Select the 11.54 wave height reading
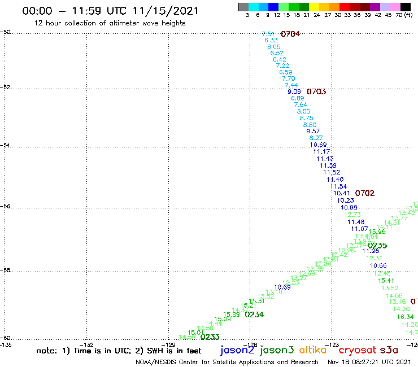The width and height of the screenshot is (418, 367). 338,186
